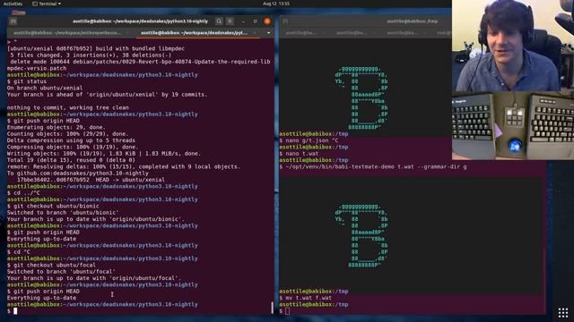This screenshot has height=322, width=574.
Task: Open the clock showing Aug 12 13:55
Action: tap(275, 4)
